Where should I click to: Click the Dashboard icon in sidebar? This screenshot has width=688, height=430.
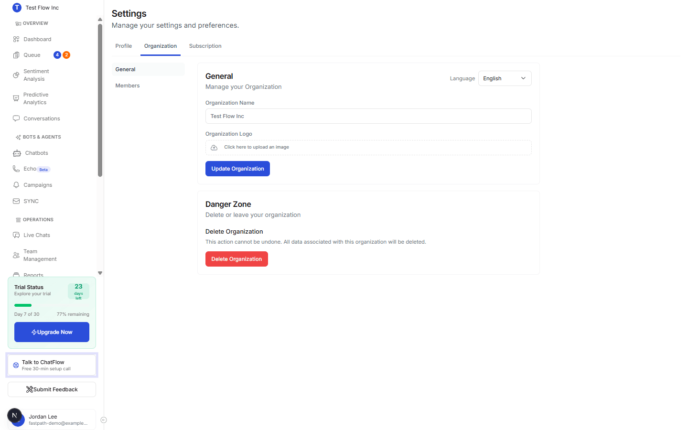point(16,39)
